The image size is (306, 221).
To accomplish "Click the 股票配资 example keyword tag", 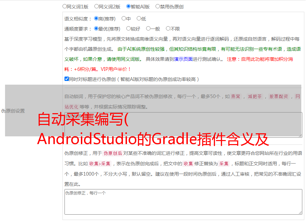I will [279, 96].
